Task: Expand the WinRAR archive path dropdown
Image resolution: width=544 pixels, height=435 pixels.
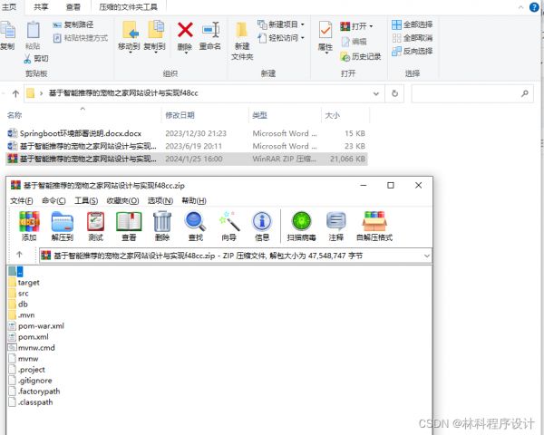Action: 414,256
